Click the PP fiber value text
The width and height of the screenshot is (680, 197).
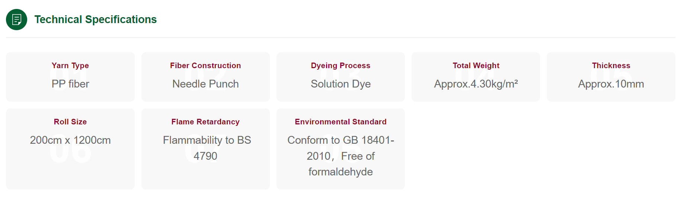click(x=70, y=84)
